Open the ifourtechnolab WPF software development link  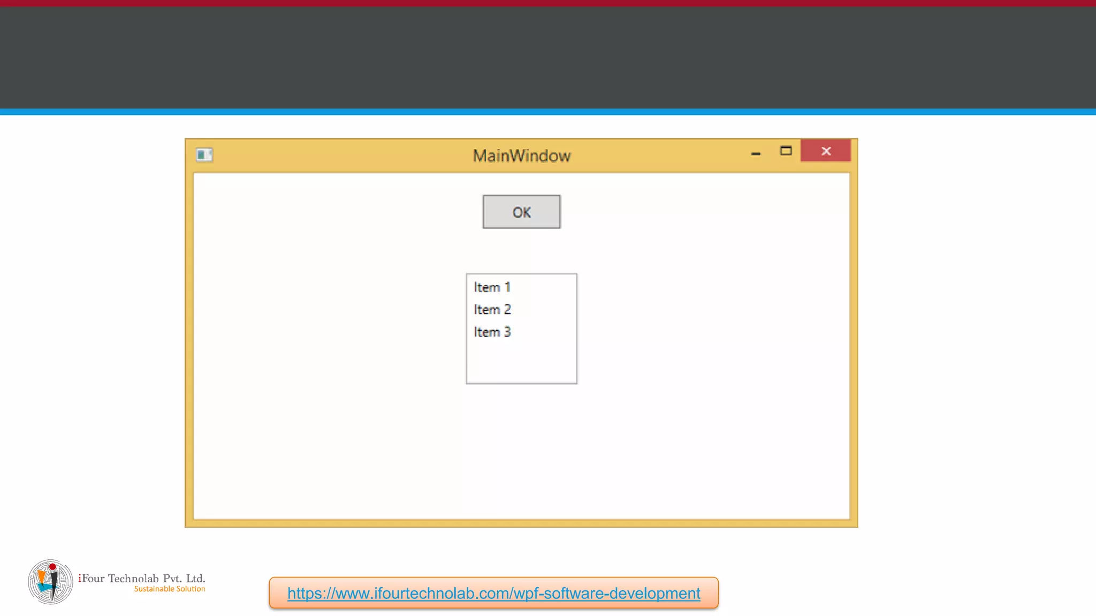click(x=493, y=593)
